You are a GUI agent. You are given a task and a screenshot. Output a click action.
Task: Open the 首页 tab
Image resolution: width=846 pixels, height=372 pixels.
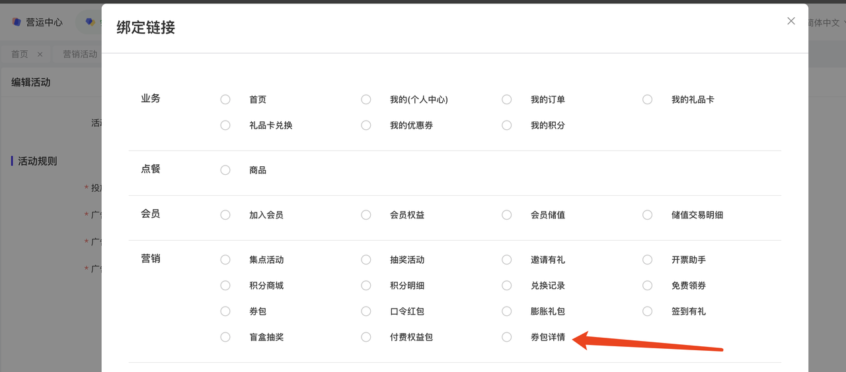(20, 54)
